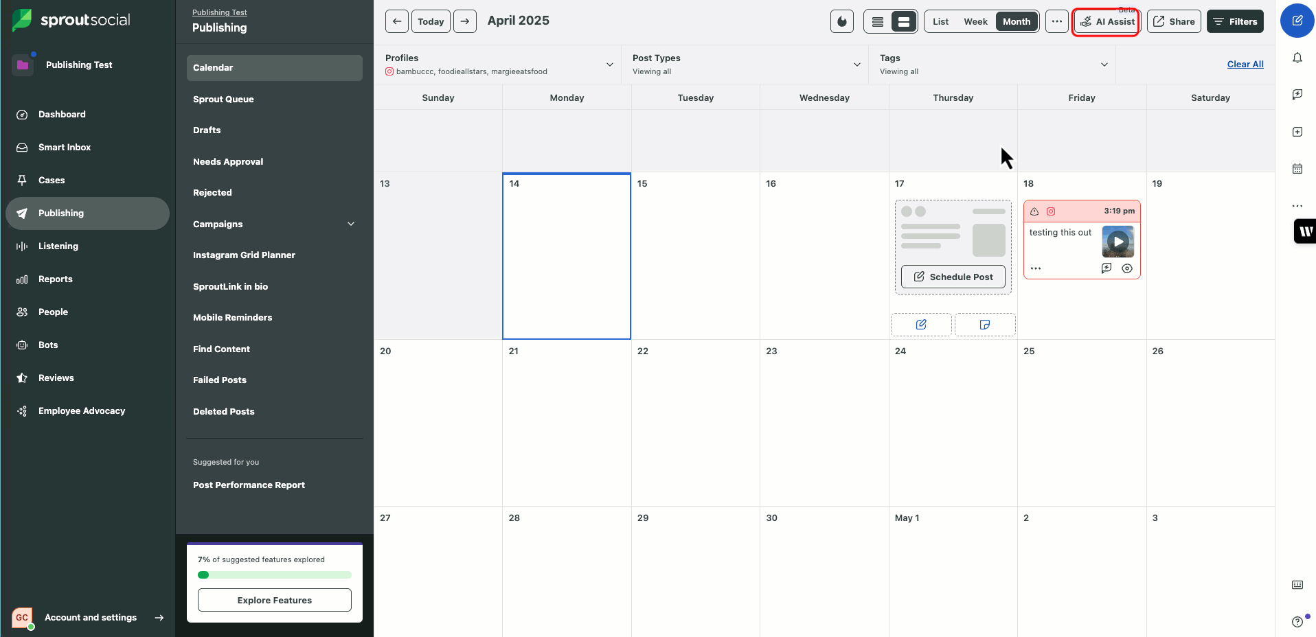1316x637 pixels.
Task: Open AI Assist
Action: point(1107,21)
